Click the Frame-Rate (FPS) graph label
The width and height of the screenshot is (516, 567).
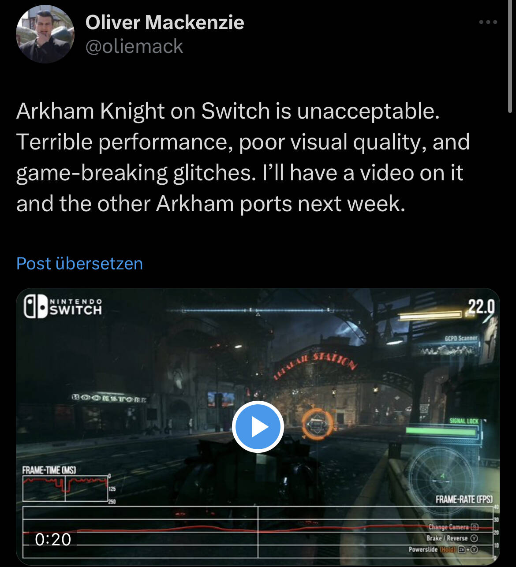pyautogui.click(x=464, y=499)
